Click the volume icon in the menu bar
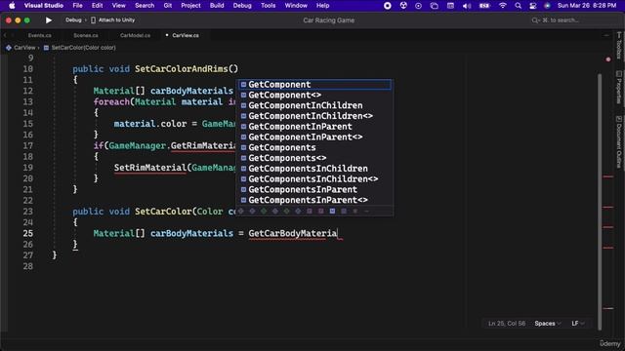 (467, 6)
